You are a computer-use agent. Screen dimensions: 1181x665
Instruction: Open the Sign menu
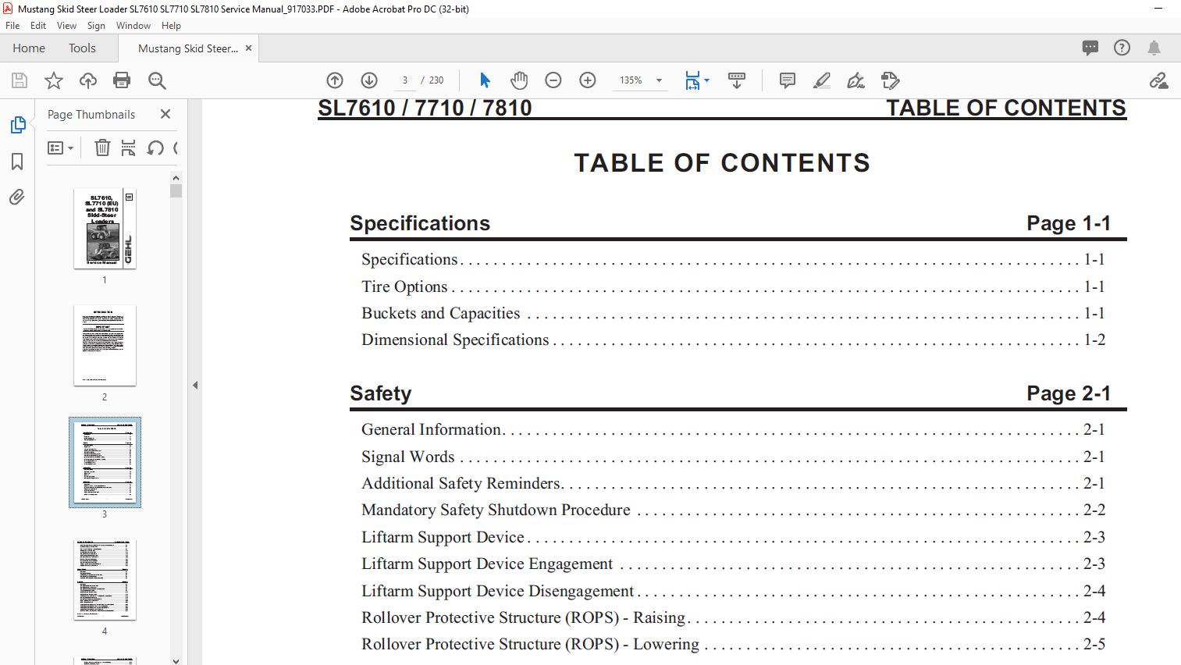coord(96,26)
